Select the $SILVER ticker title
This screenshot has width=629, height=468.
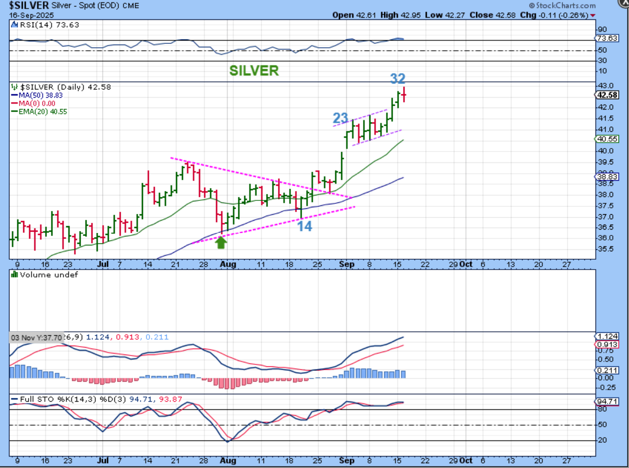tap(29, 5)
